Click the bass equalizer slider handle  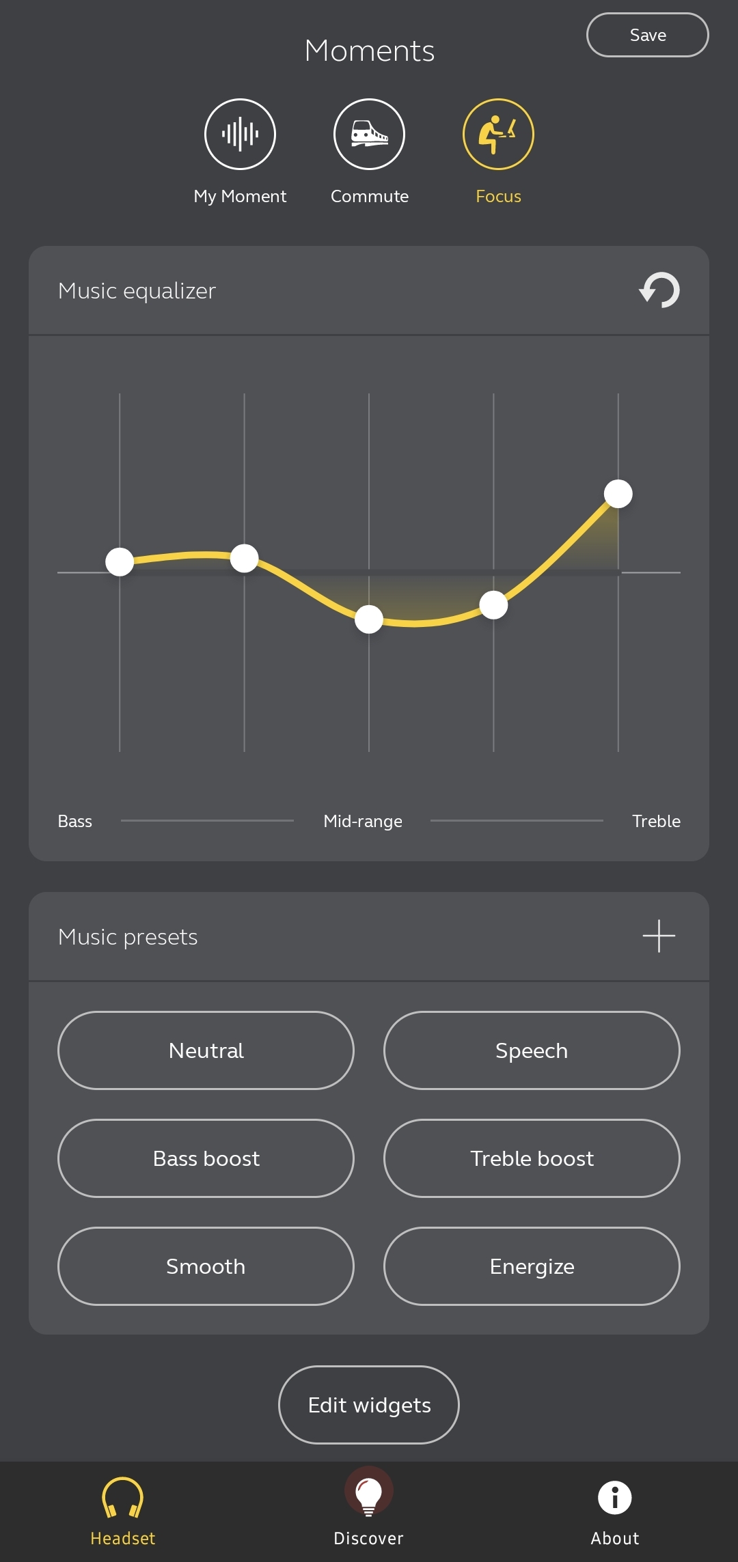[x=120, y=562]
